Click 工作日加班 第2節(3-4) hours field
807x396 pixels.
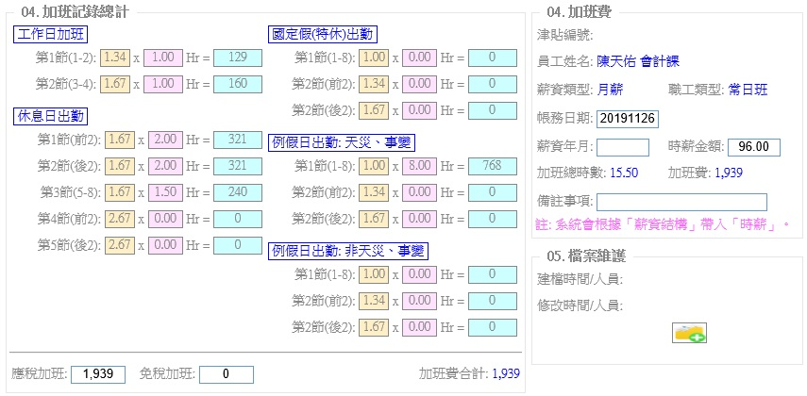163,84
